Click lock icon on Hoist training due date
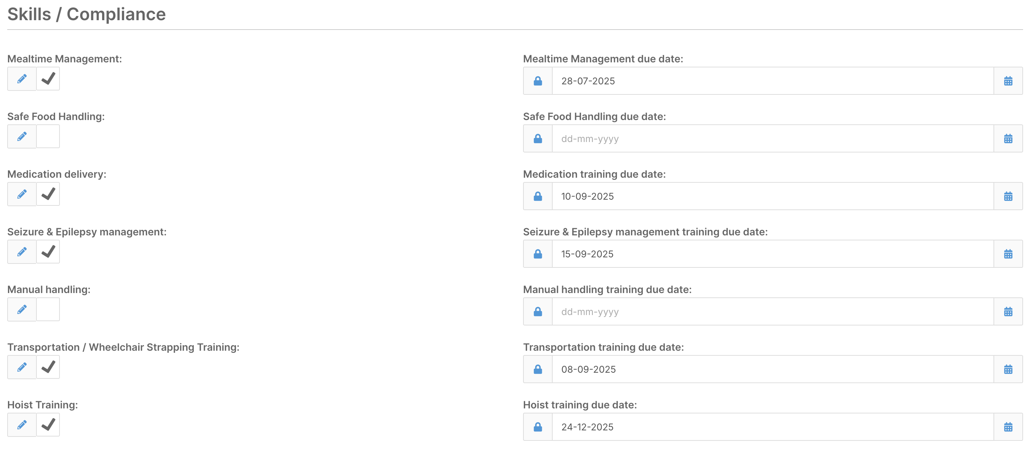 (x=538, y=426)
